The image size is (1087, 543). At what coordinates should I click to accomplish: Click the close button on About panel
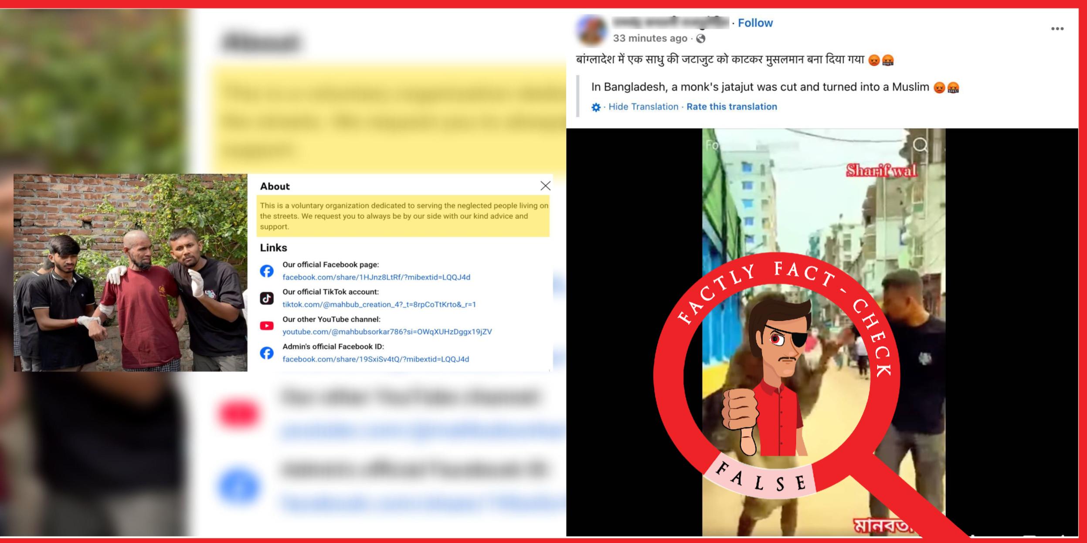pos(546,185)
